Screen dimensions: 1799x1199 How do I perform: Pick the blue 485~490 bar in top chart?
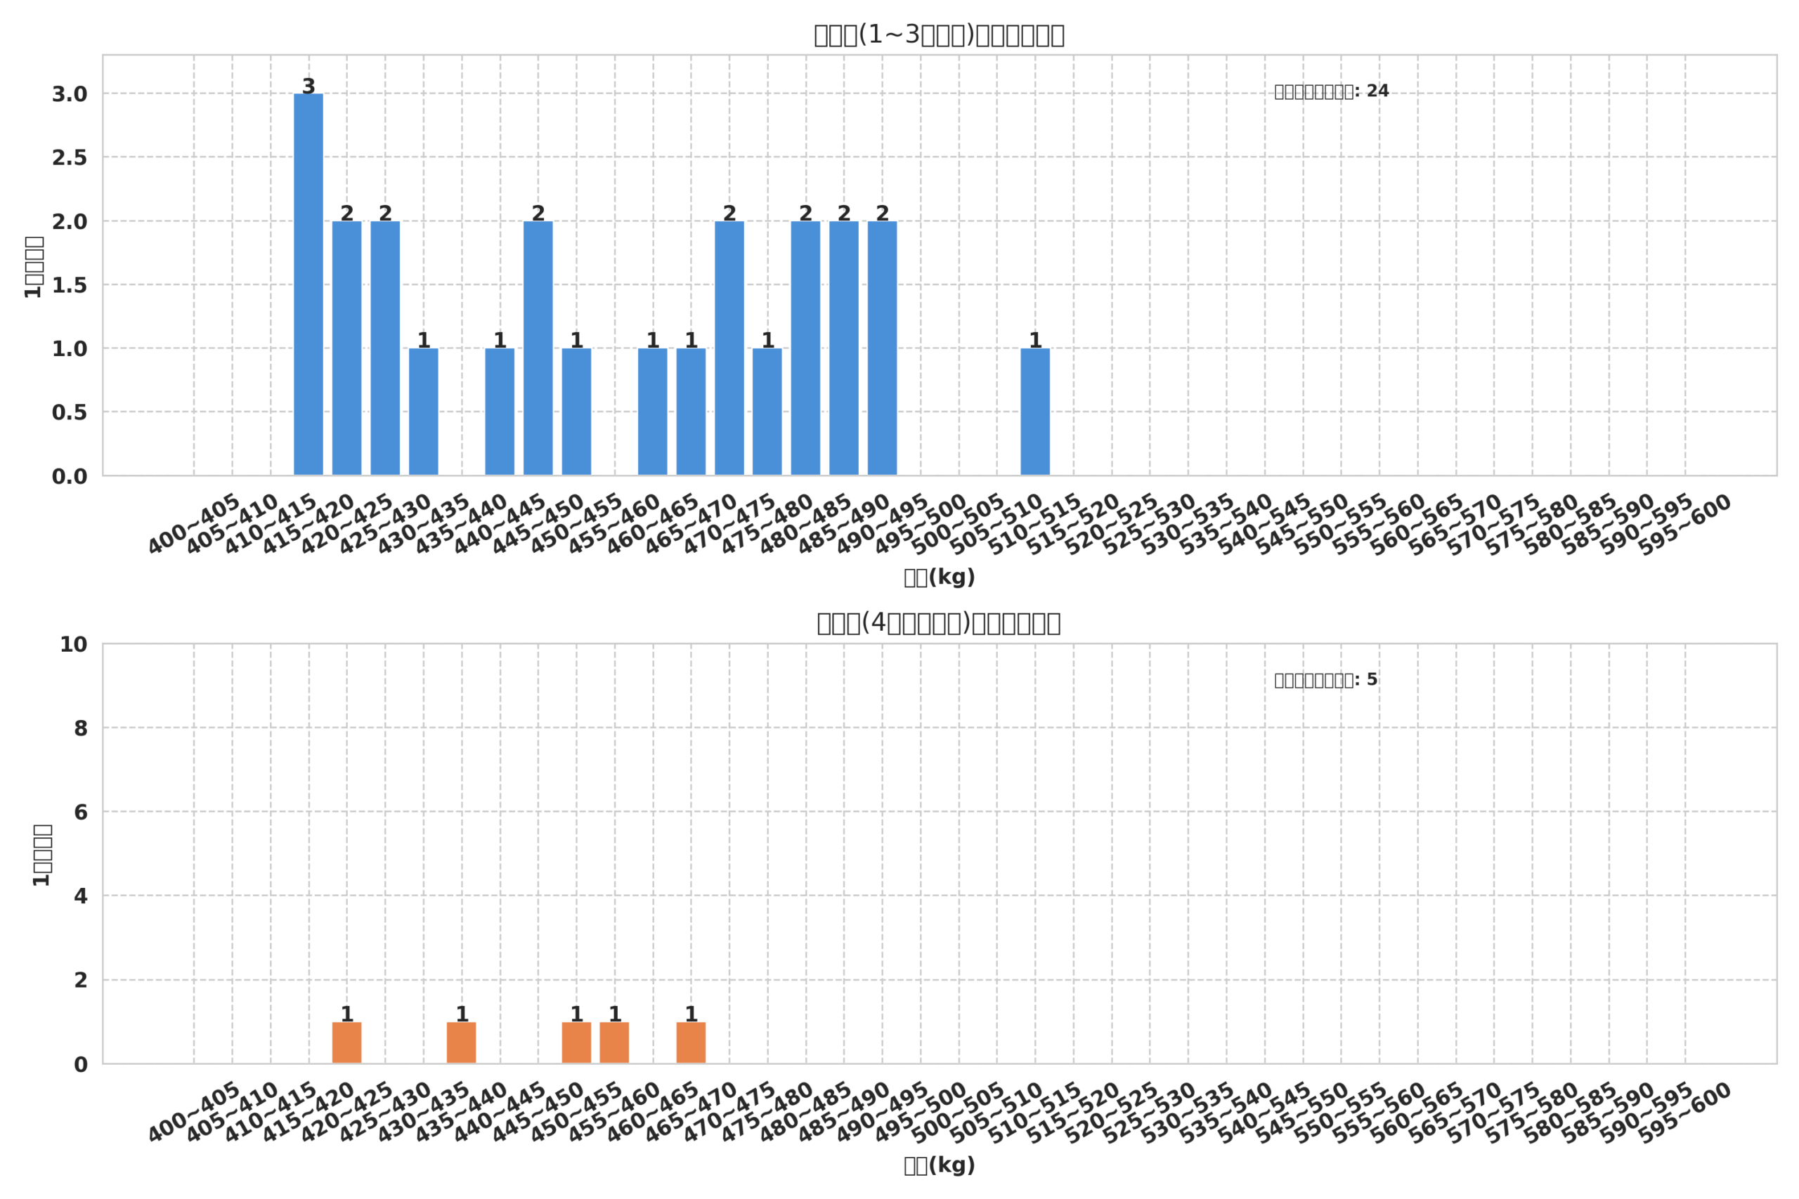[844, 348]
